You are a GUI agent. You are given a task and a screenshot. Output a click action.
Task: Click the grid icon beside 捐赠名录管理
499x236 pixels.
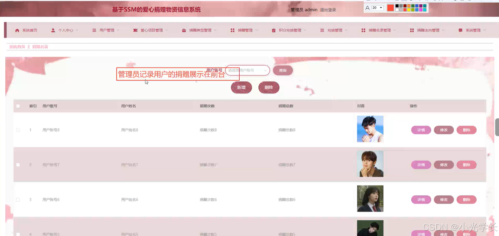pos(363,30)
